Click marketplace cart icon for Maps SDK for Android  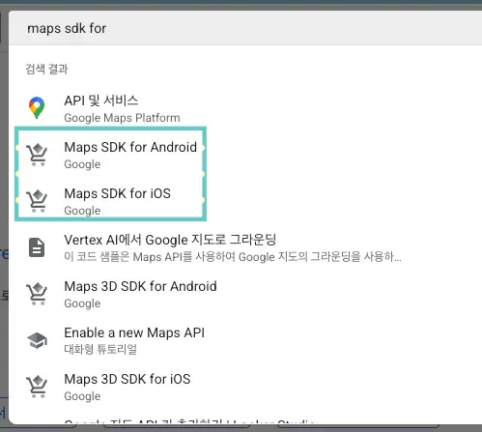point(37,155)
